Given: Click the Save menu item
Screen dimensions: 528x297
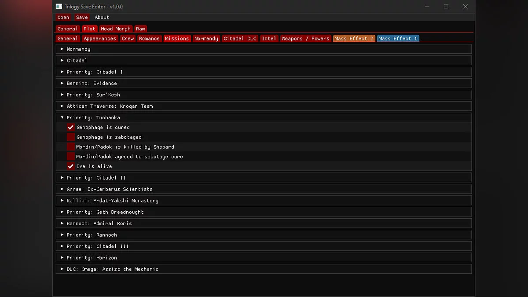Looking at the screenshot, I should (x=82, y=17).
